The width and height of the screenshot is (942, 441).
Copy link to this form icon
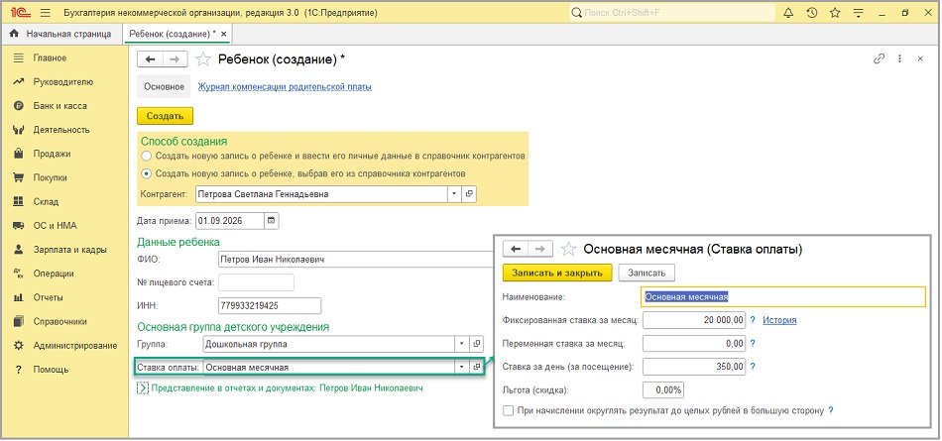(x=879, y=58)
